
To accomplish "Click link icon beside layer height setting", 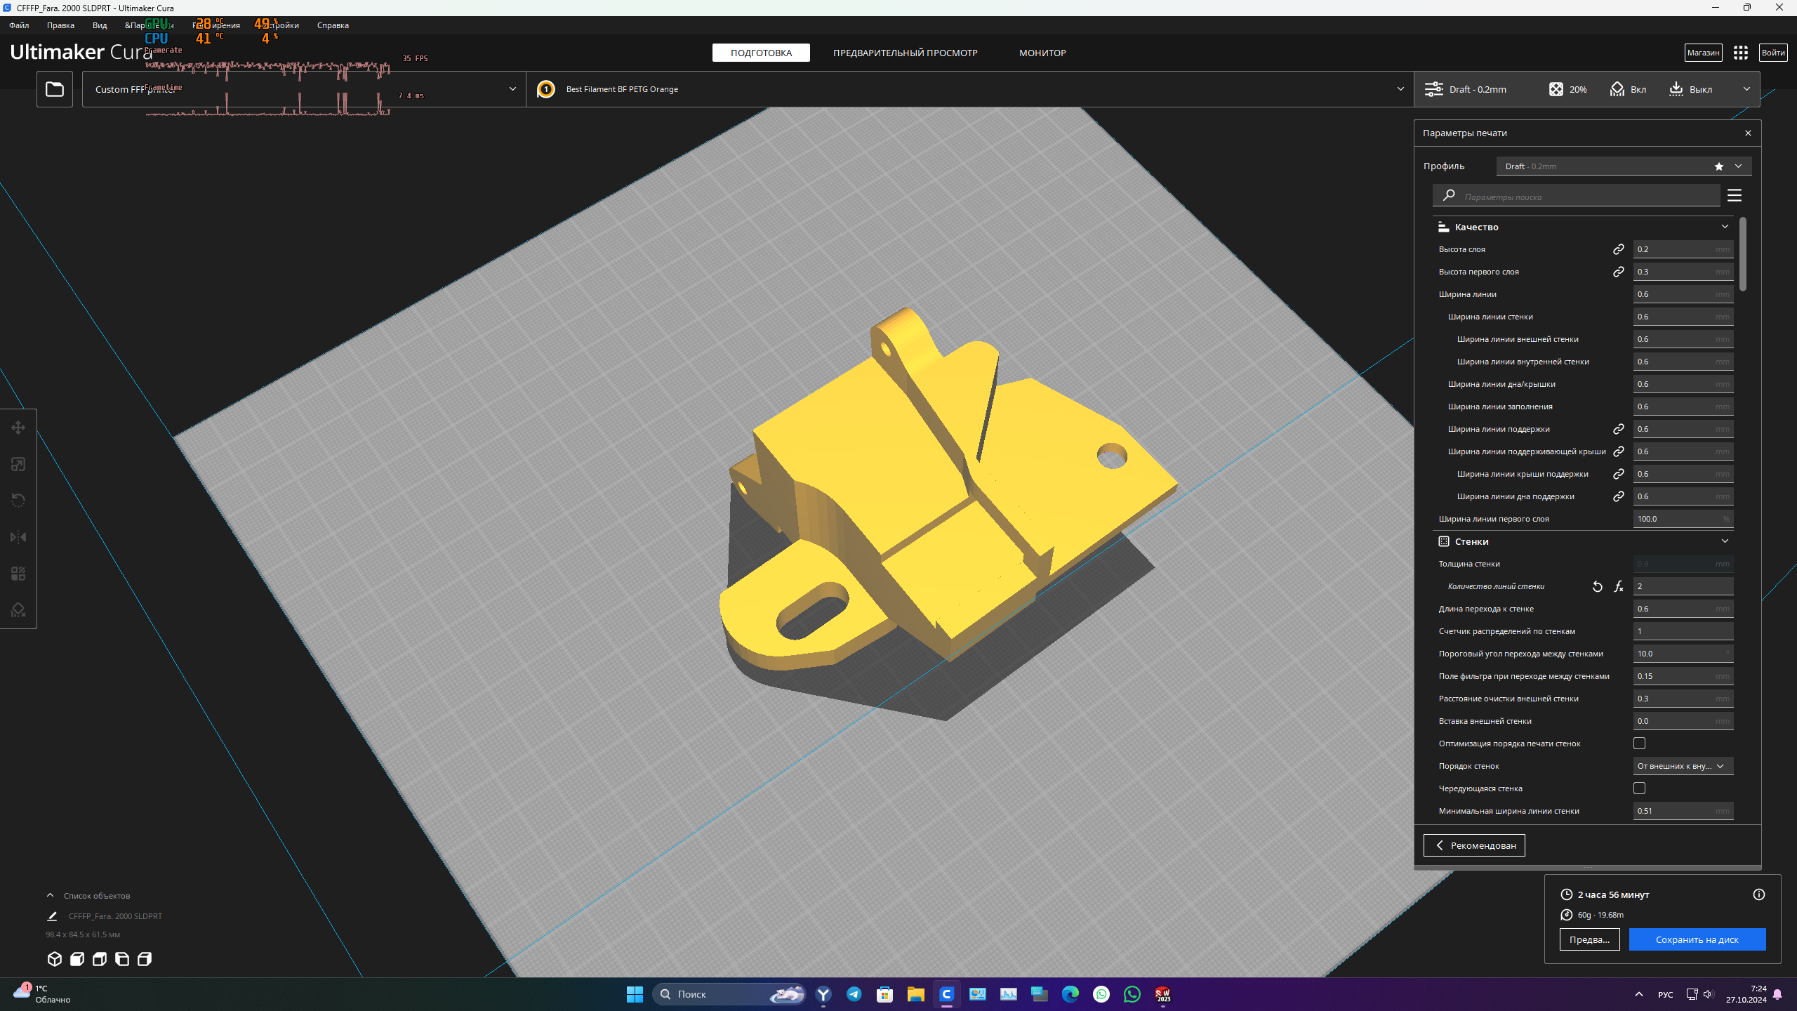I will [1619, 249].
